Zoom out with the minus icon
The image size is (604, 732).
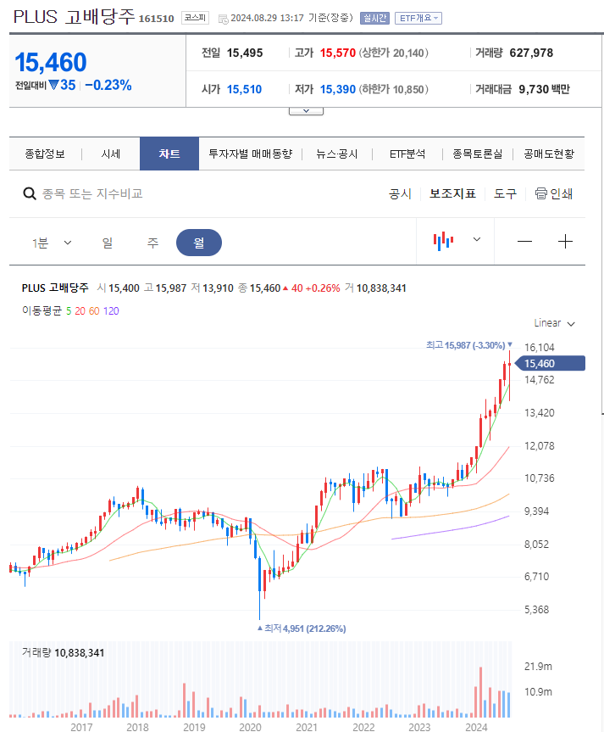[x=524, y=241]
